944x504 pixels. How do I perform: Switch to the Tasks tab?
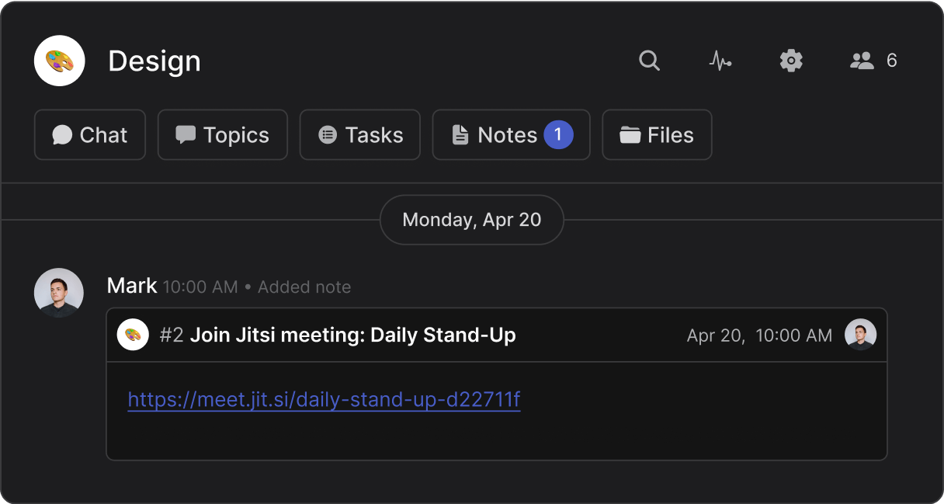(x=360, y=134)
